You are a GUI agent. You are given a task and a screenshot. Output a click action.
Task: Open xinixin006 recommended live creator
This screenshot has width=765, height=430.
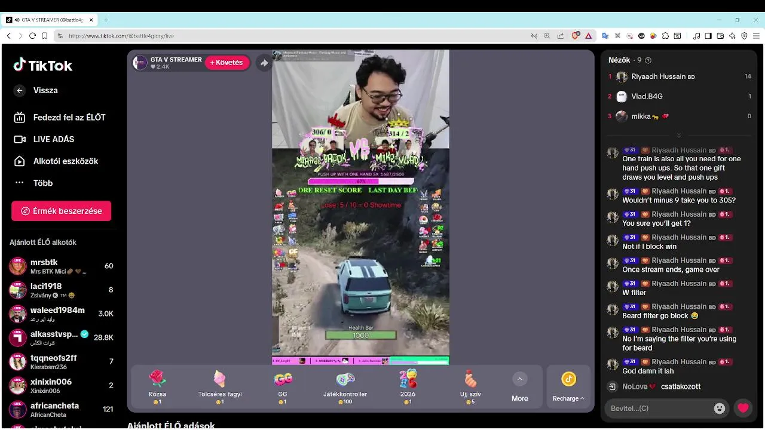(x=62, y=386)
